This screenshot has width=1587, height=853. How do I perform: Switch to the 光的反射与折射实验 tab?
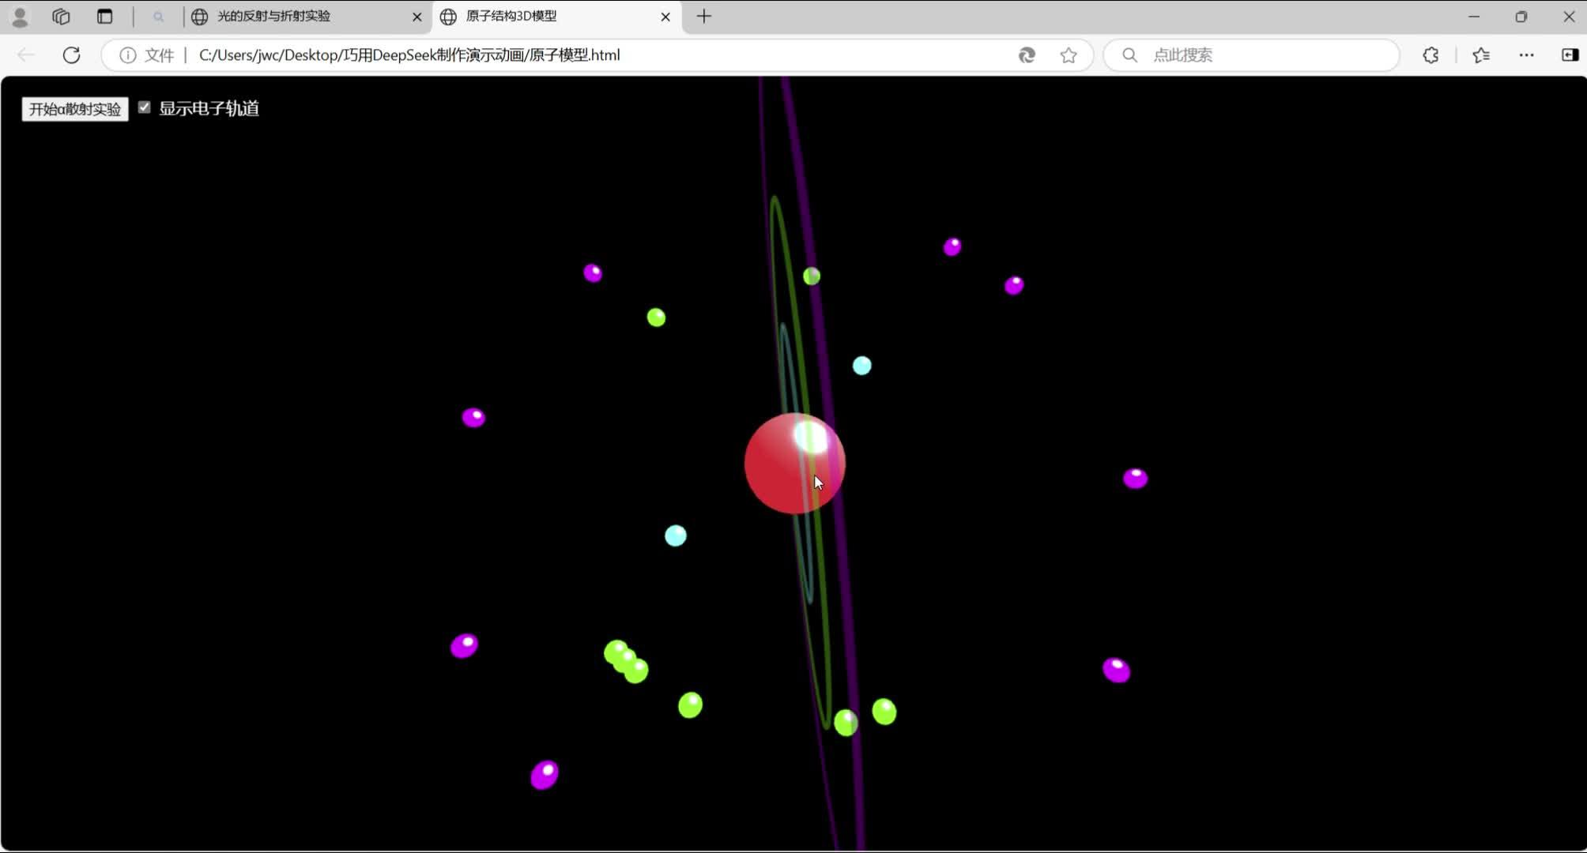click(273, 17)
